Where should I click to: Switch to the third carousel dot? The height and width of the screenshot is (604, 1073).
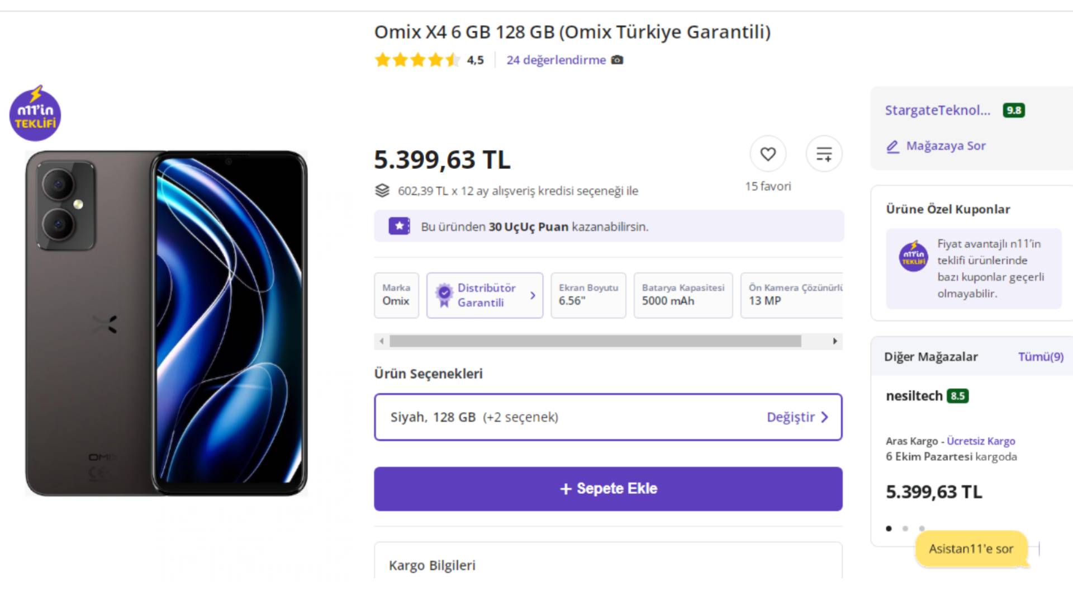(922, 528)
